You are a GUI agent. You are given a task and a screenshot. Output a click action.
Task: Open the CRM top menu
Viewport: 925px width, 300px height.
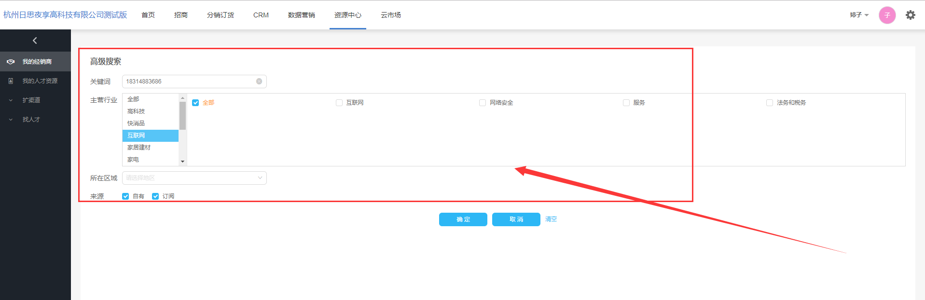point(261,15)
